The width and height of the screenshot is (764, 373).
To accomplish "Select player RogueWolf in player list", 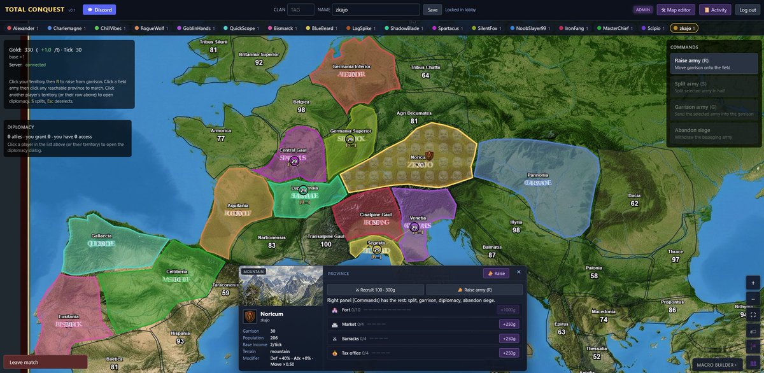I will pos(153,28).
